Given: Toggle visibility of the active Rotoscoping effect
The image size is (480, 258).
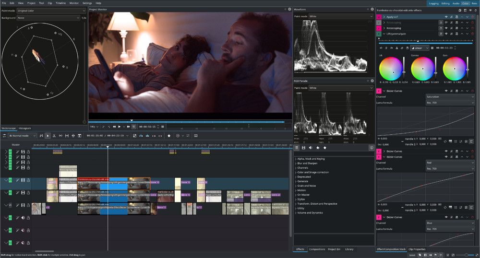Looking at the screenshot, I should tap(446, 28).
